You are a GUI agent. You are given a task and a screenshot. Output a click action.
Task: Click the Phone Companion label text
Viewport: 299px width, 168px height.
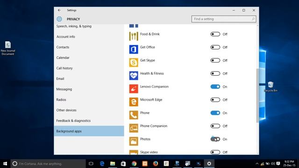(154, 126)
